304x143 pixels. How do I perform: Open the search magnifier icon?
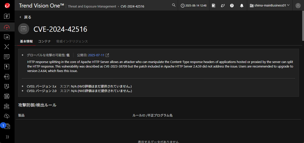tap(174, 5)
